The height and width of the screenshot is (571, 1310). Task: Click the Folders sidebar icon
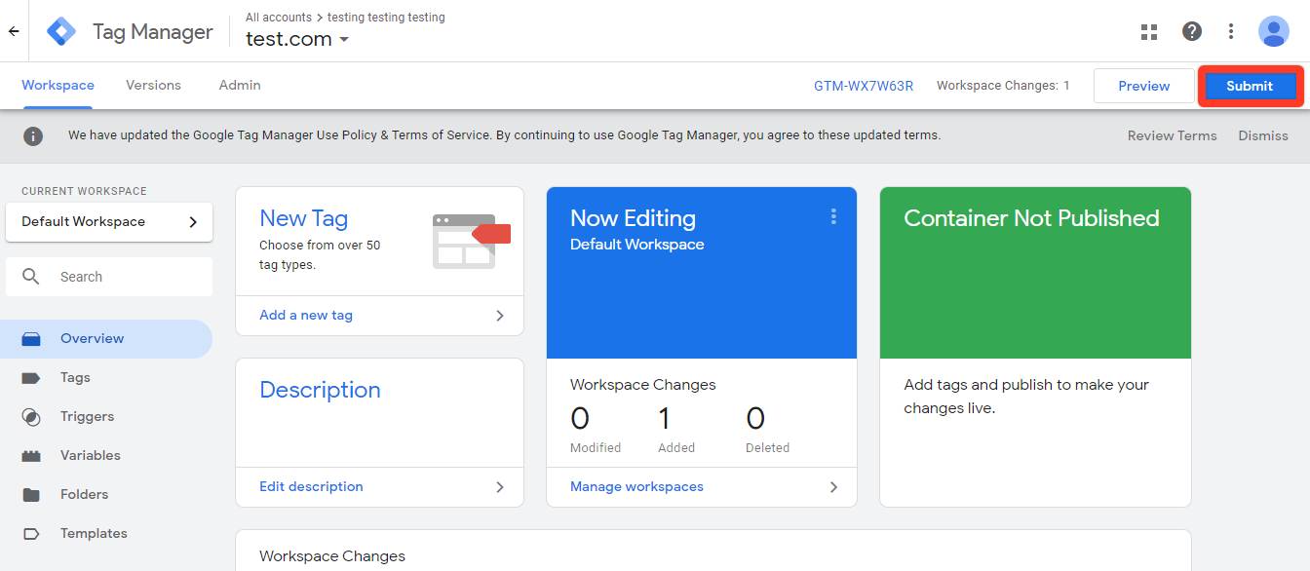[31, 495]
